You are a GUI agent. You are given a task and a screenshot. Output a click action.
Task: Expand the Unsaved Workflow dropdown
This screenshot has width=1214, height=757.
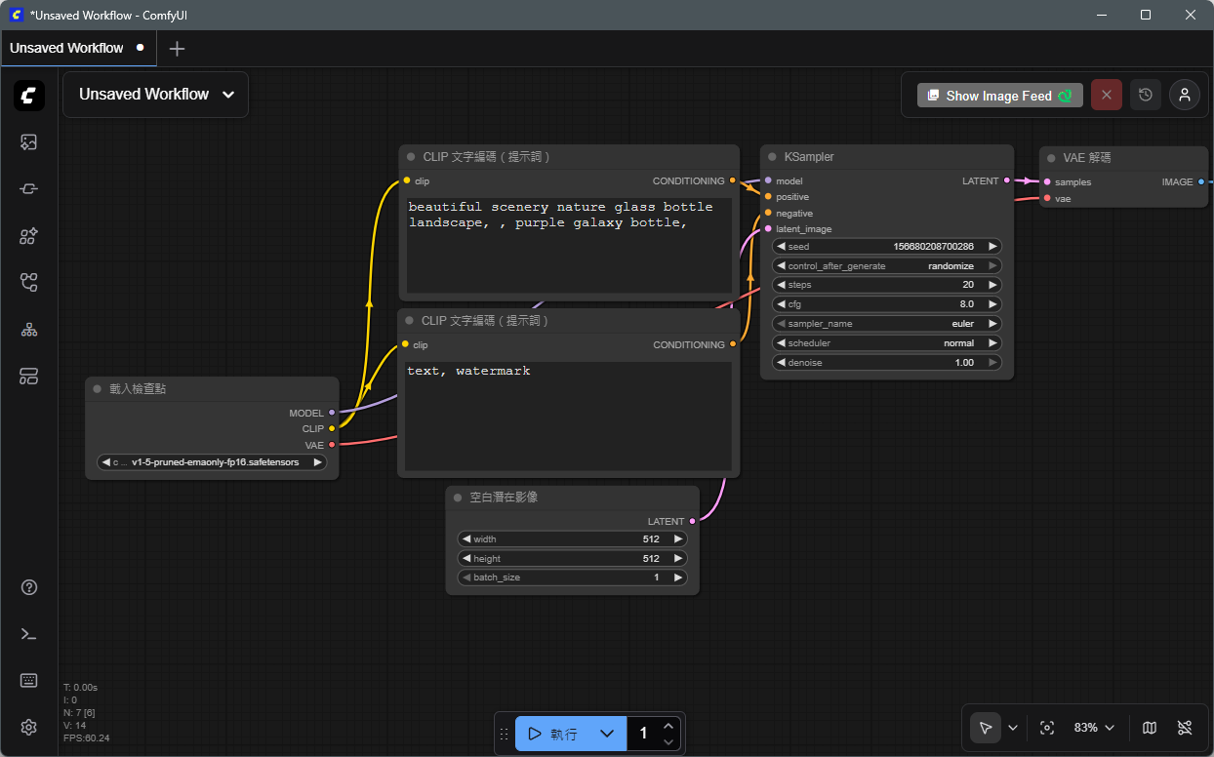pos(228,95)
